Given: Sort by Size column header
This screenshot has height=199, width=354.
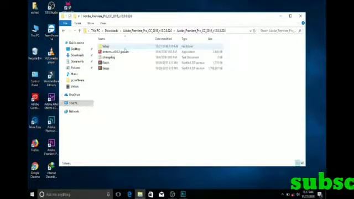Looking at the screenshot, I should pos(210,39).
